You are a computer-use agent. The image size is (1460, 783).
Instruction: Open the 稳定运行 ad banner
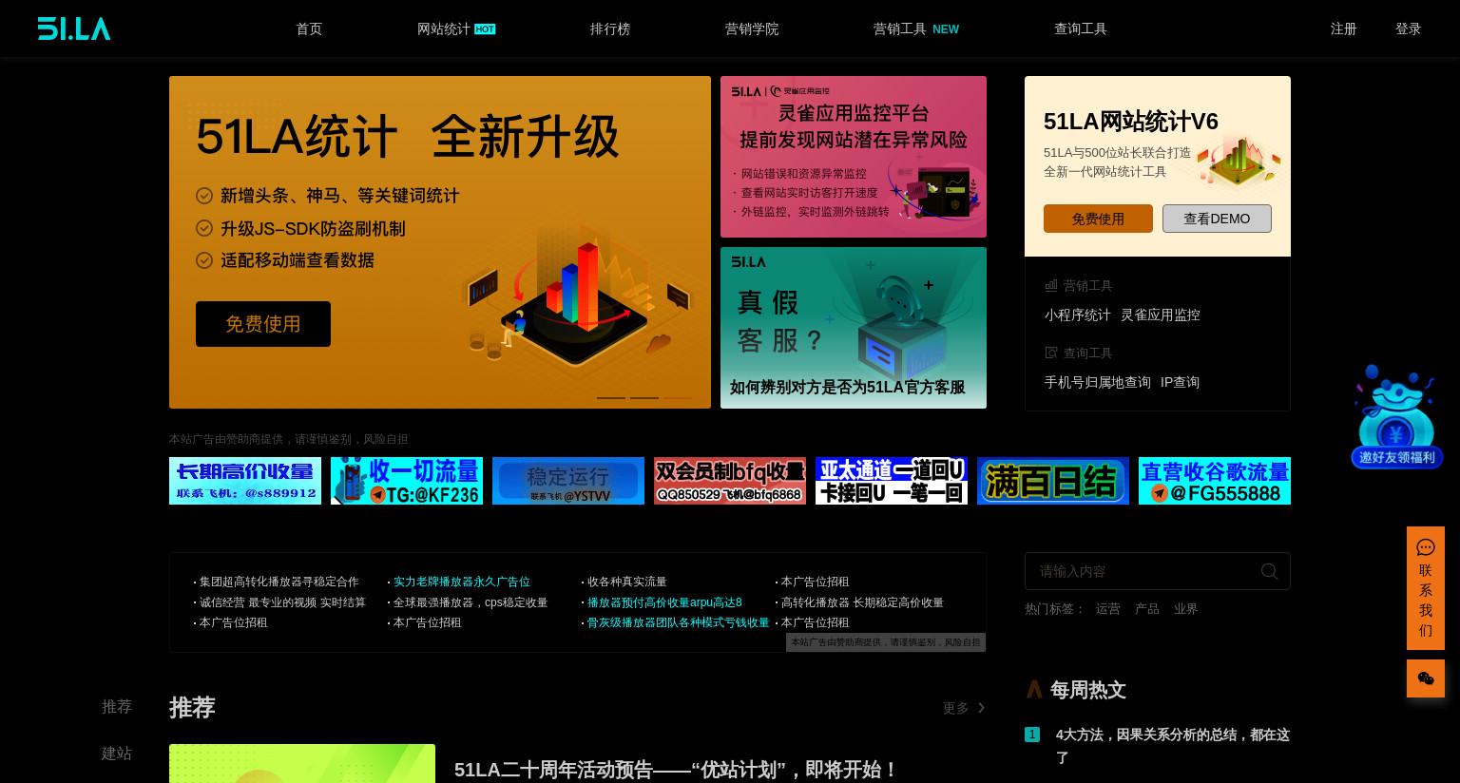[568, 481]
